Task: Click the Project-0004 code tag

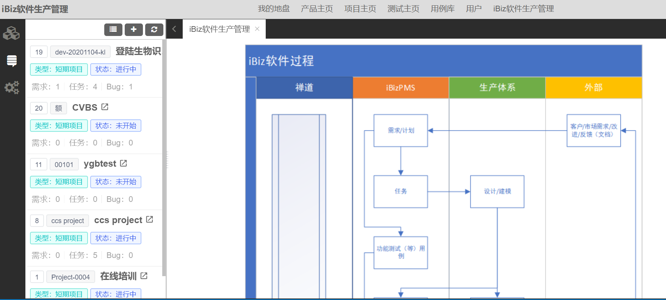Action: point(71,277)
